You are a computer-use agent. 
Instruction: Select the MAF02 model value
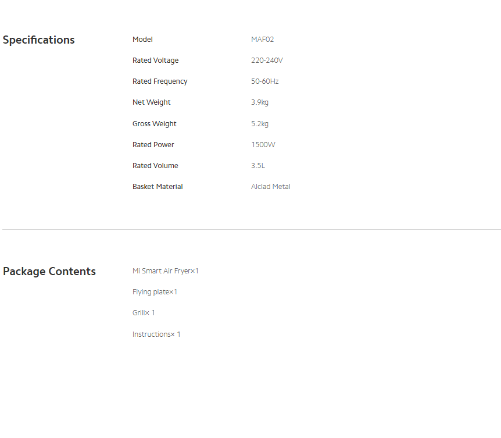click(262, 40)
